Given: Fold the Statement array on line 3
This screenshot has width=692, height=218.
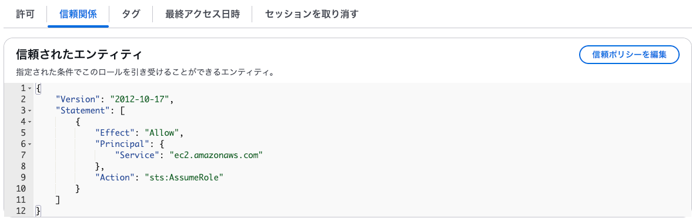Looking at the screenshot, I should coord(29,111).
